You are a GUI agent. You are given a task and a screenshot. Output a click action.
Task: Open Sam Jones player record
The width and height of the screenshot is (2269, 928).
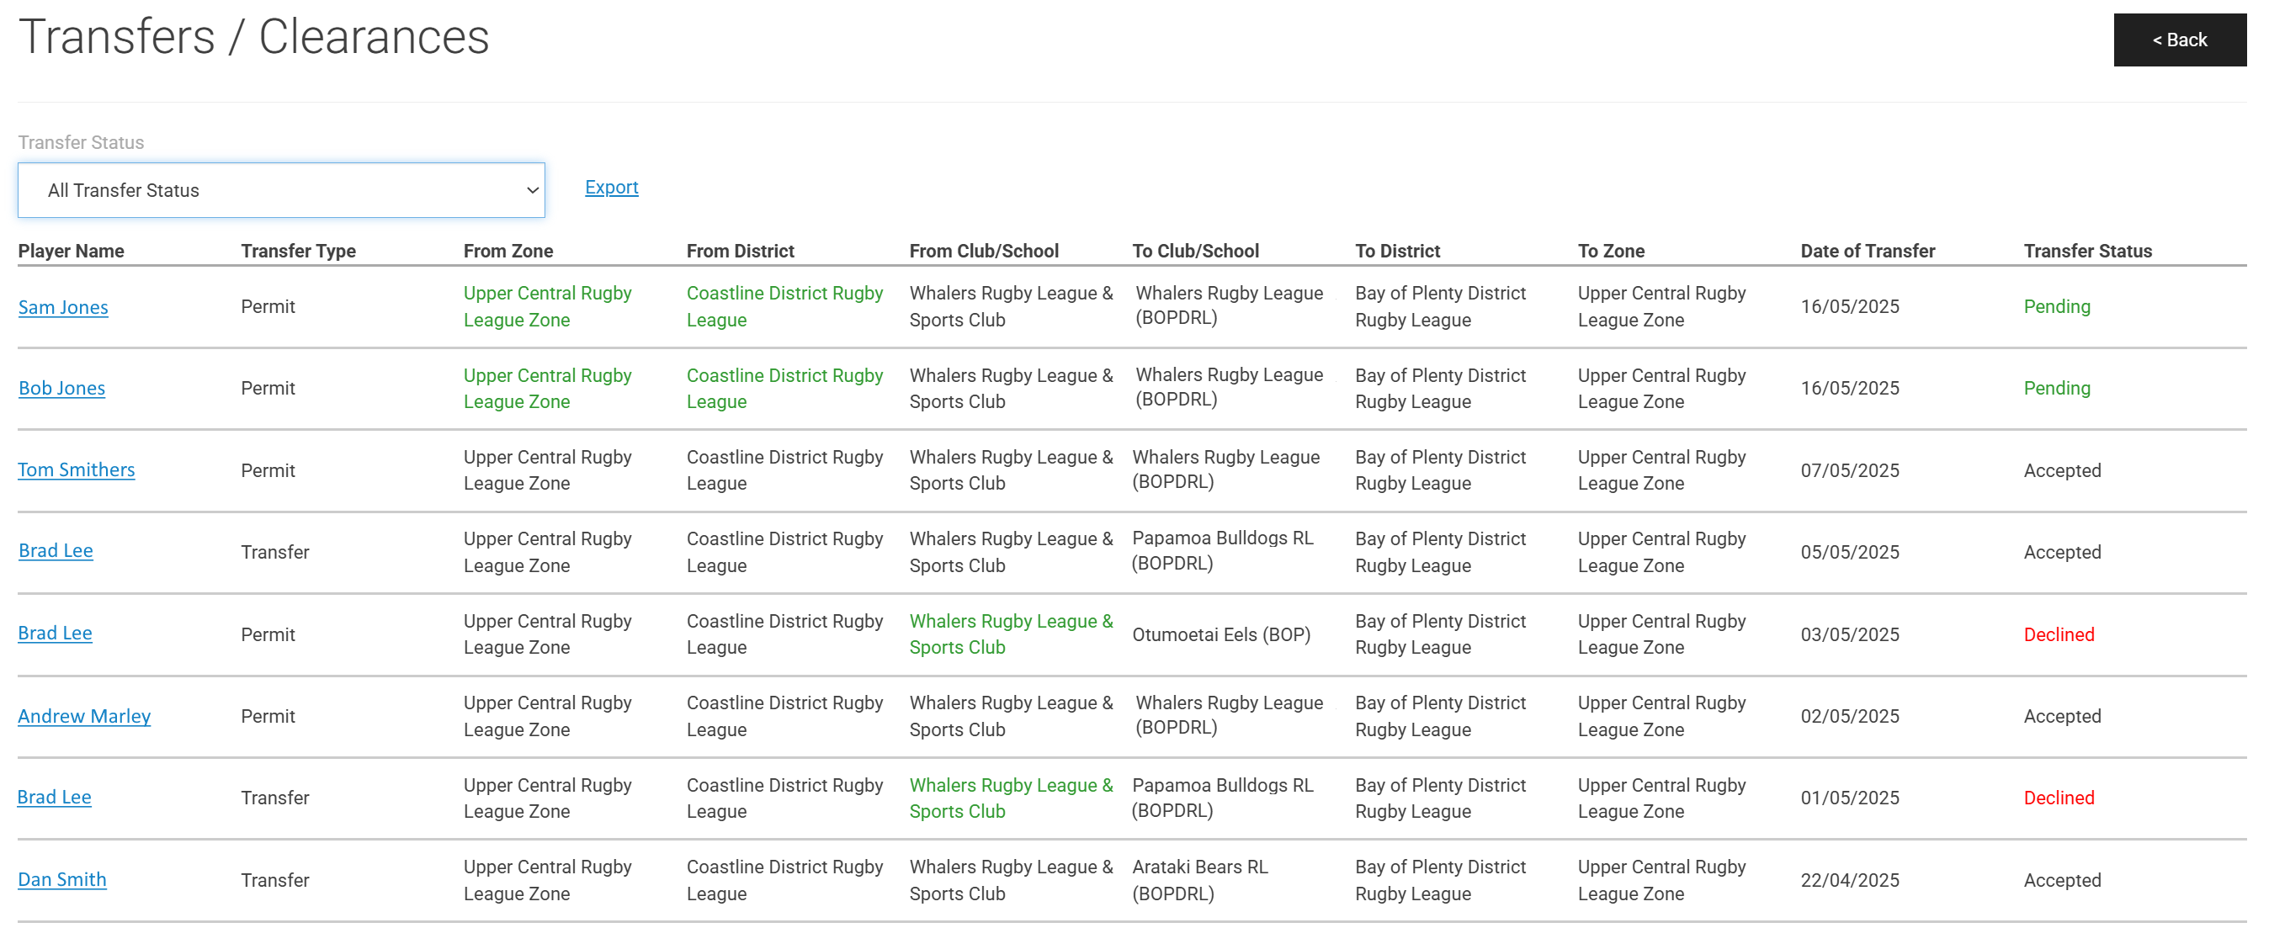pyautogui.click(x=63, y=307)
